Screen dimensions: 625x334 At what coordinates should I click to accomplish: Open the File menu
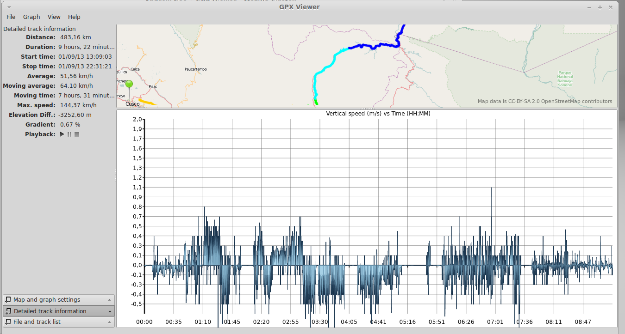click(11, 17)
